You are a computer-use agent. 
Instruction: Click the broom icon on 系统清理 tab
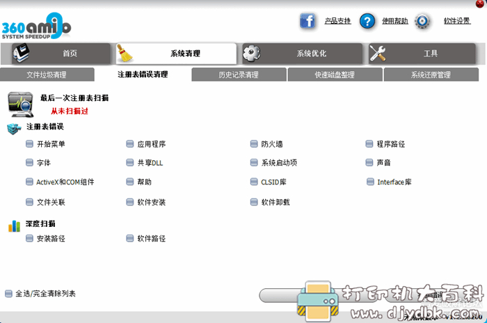[x=125, y=53]
